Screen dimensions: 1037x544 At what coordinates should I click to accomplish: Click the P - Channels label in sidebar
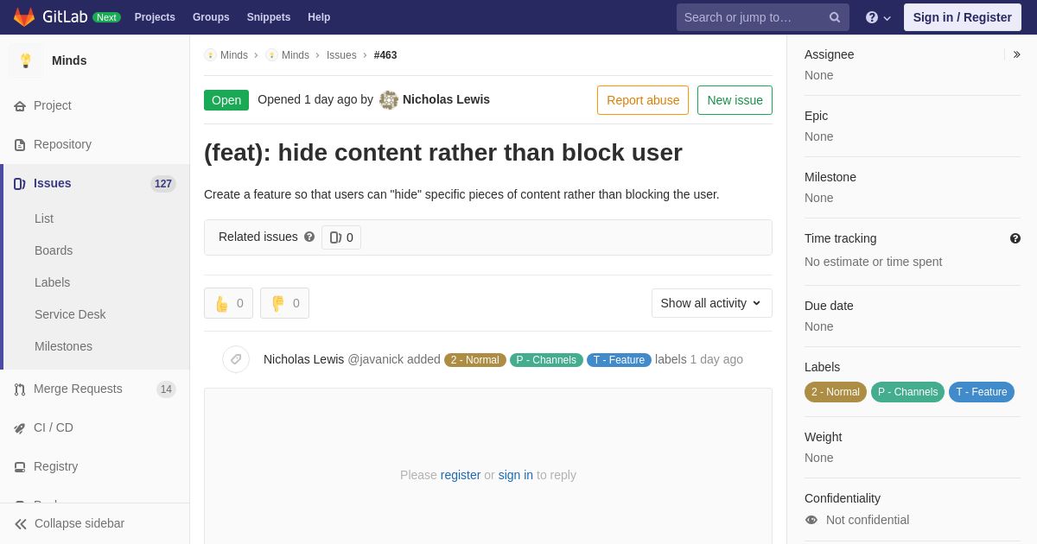coord(907,392)
